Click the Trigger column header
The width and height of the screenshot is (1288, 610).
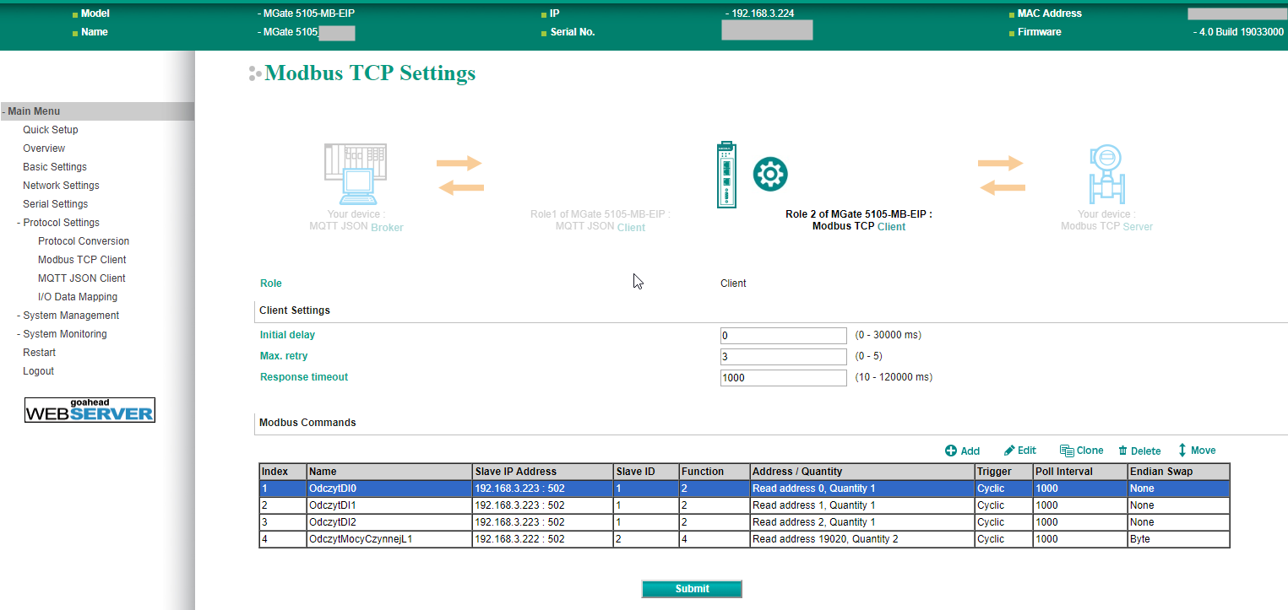tap(1003, 472)
